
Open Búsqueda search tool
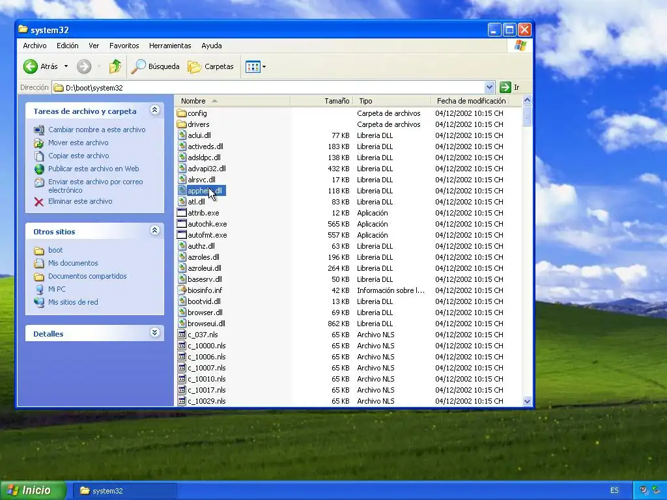[155, 66]
